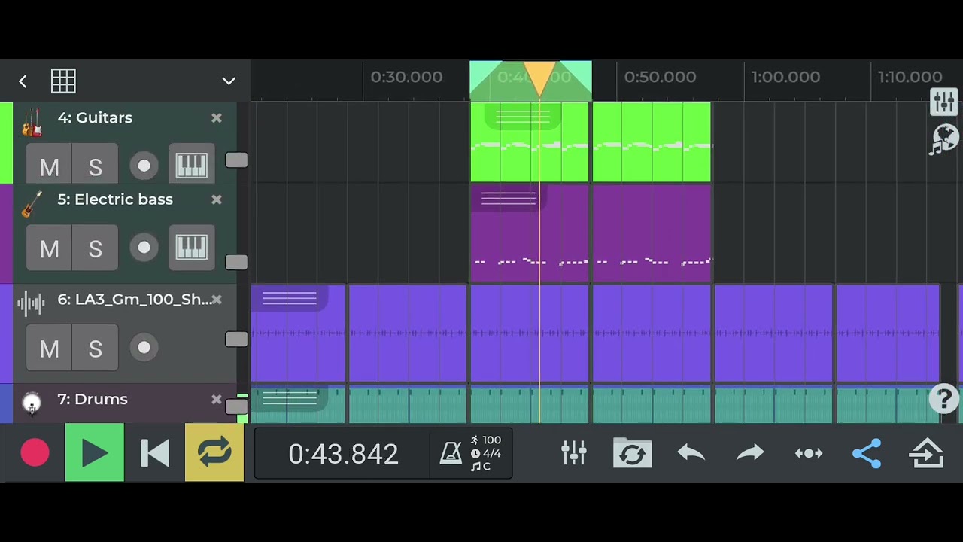Select the 0:43.842 time display
Screen dimensions: 963x542
(343, 454)
